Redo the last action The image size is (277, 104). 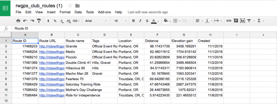(32, 21)
